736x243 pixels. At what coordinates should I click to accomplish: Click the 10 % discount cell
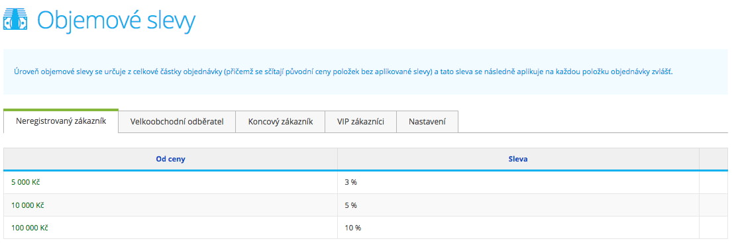[x=518, y=228]
